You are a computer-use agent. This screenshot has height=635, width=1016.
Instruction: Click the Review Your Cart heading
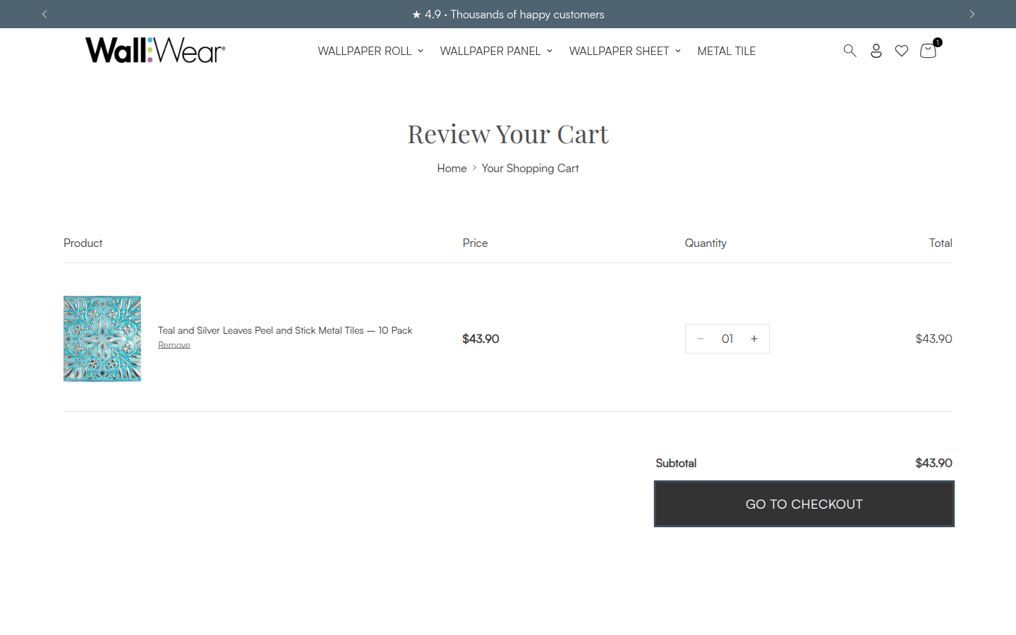click(508, 134)
